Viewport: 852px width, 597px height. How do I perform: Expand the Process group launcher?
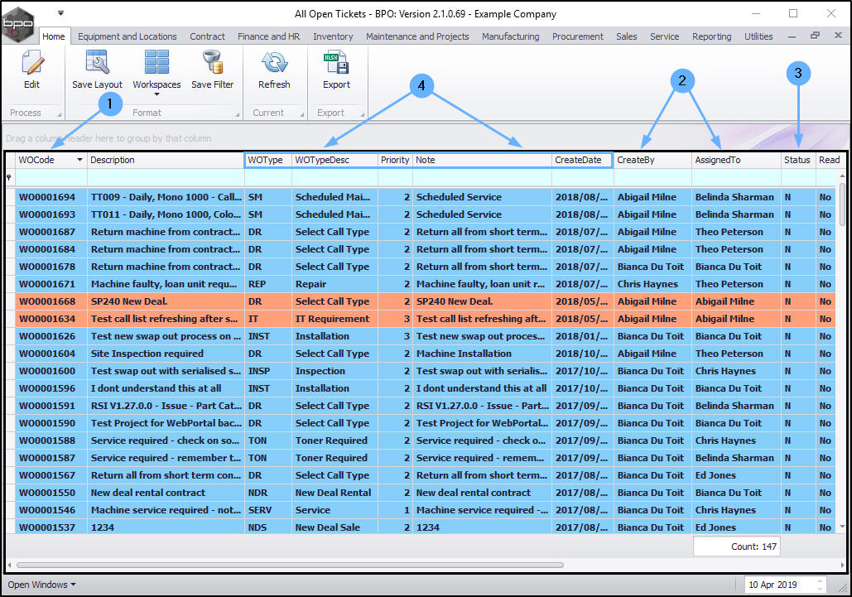click(x=60, y=114)
